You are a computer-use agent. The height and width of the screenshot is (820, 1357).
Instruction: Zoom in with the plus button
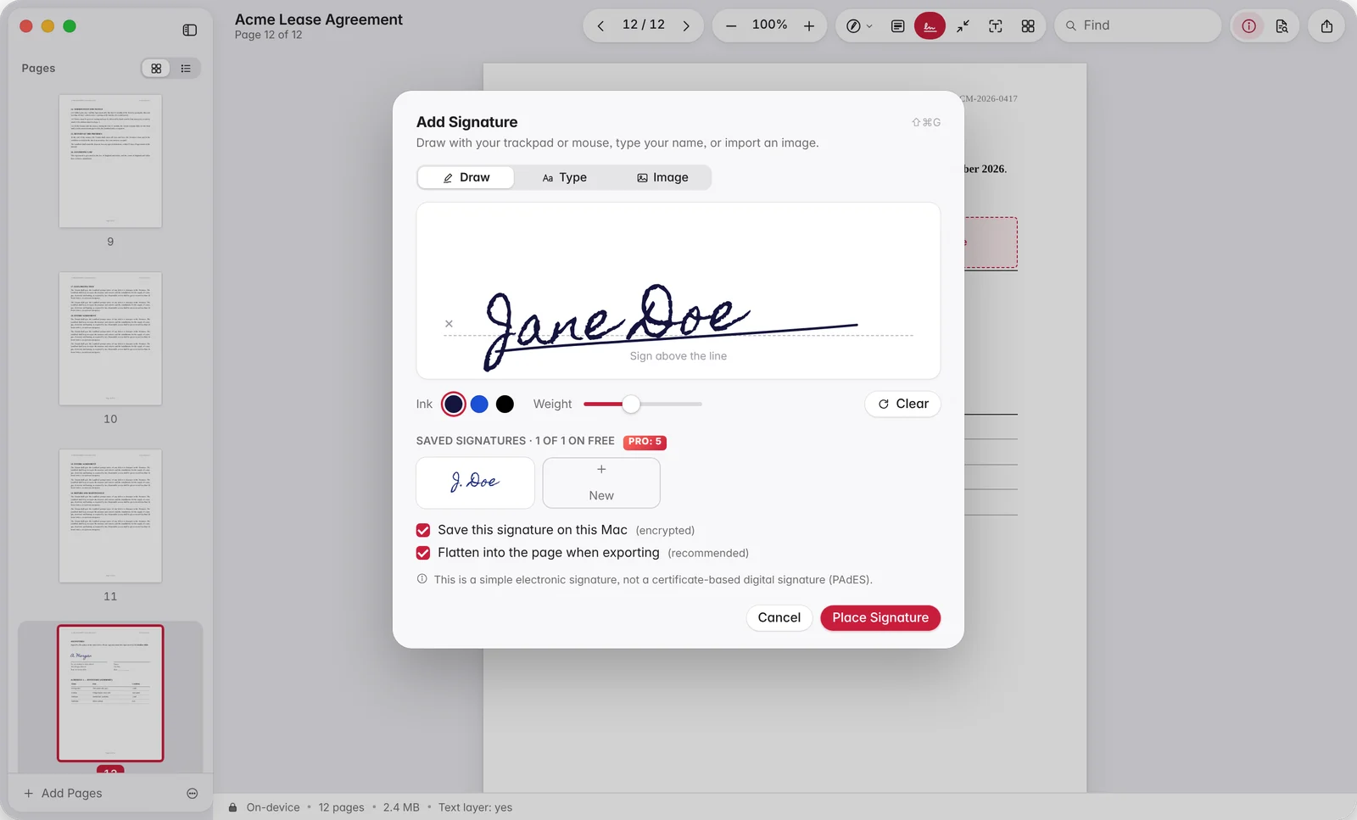[x=809, y=26]
